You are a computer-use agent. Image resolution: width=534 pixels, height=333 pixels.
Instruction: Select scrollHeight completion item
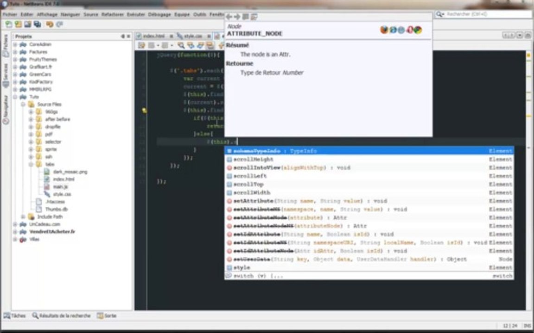point(369,160)
